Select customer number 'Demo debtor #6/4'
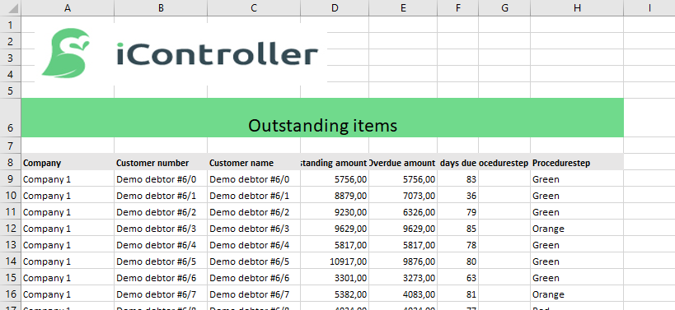Viewport: 675px width, 310px height. (x=161, y=245)
